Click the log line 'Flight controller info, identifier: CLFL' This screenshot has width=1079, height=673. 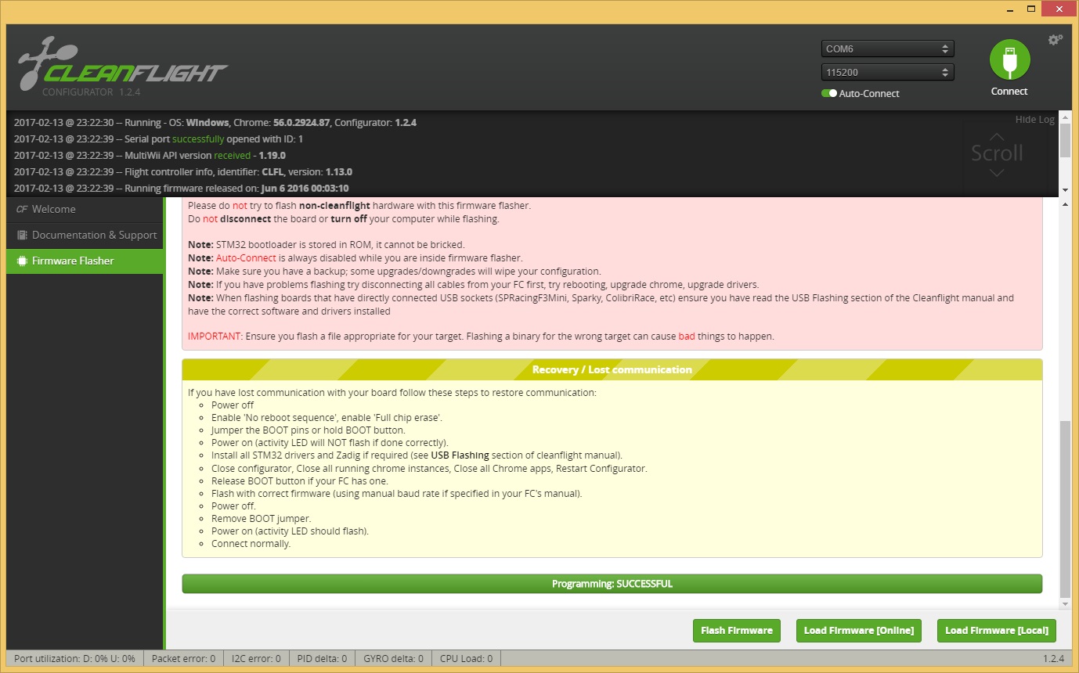click(x=183, y=171)
